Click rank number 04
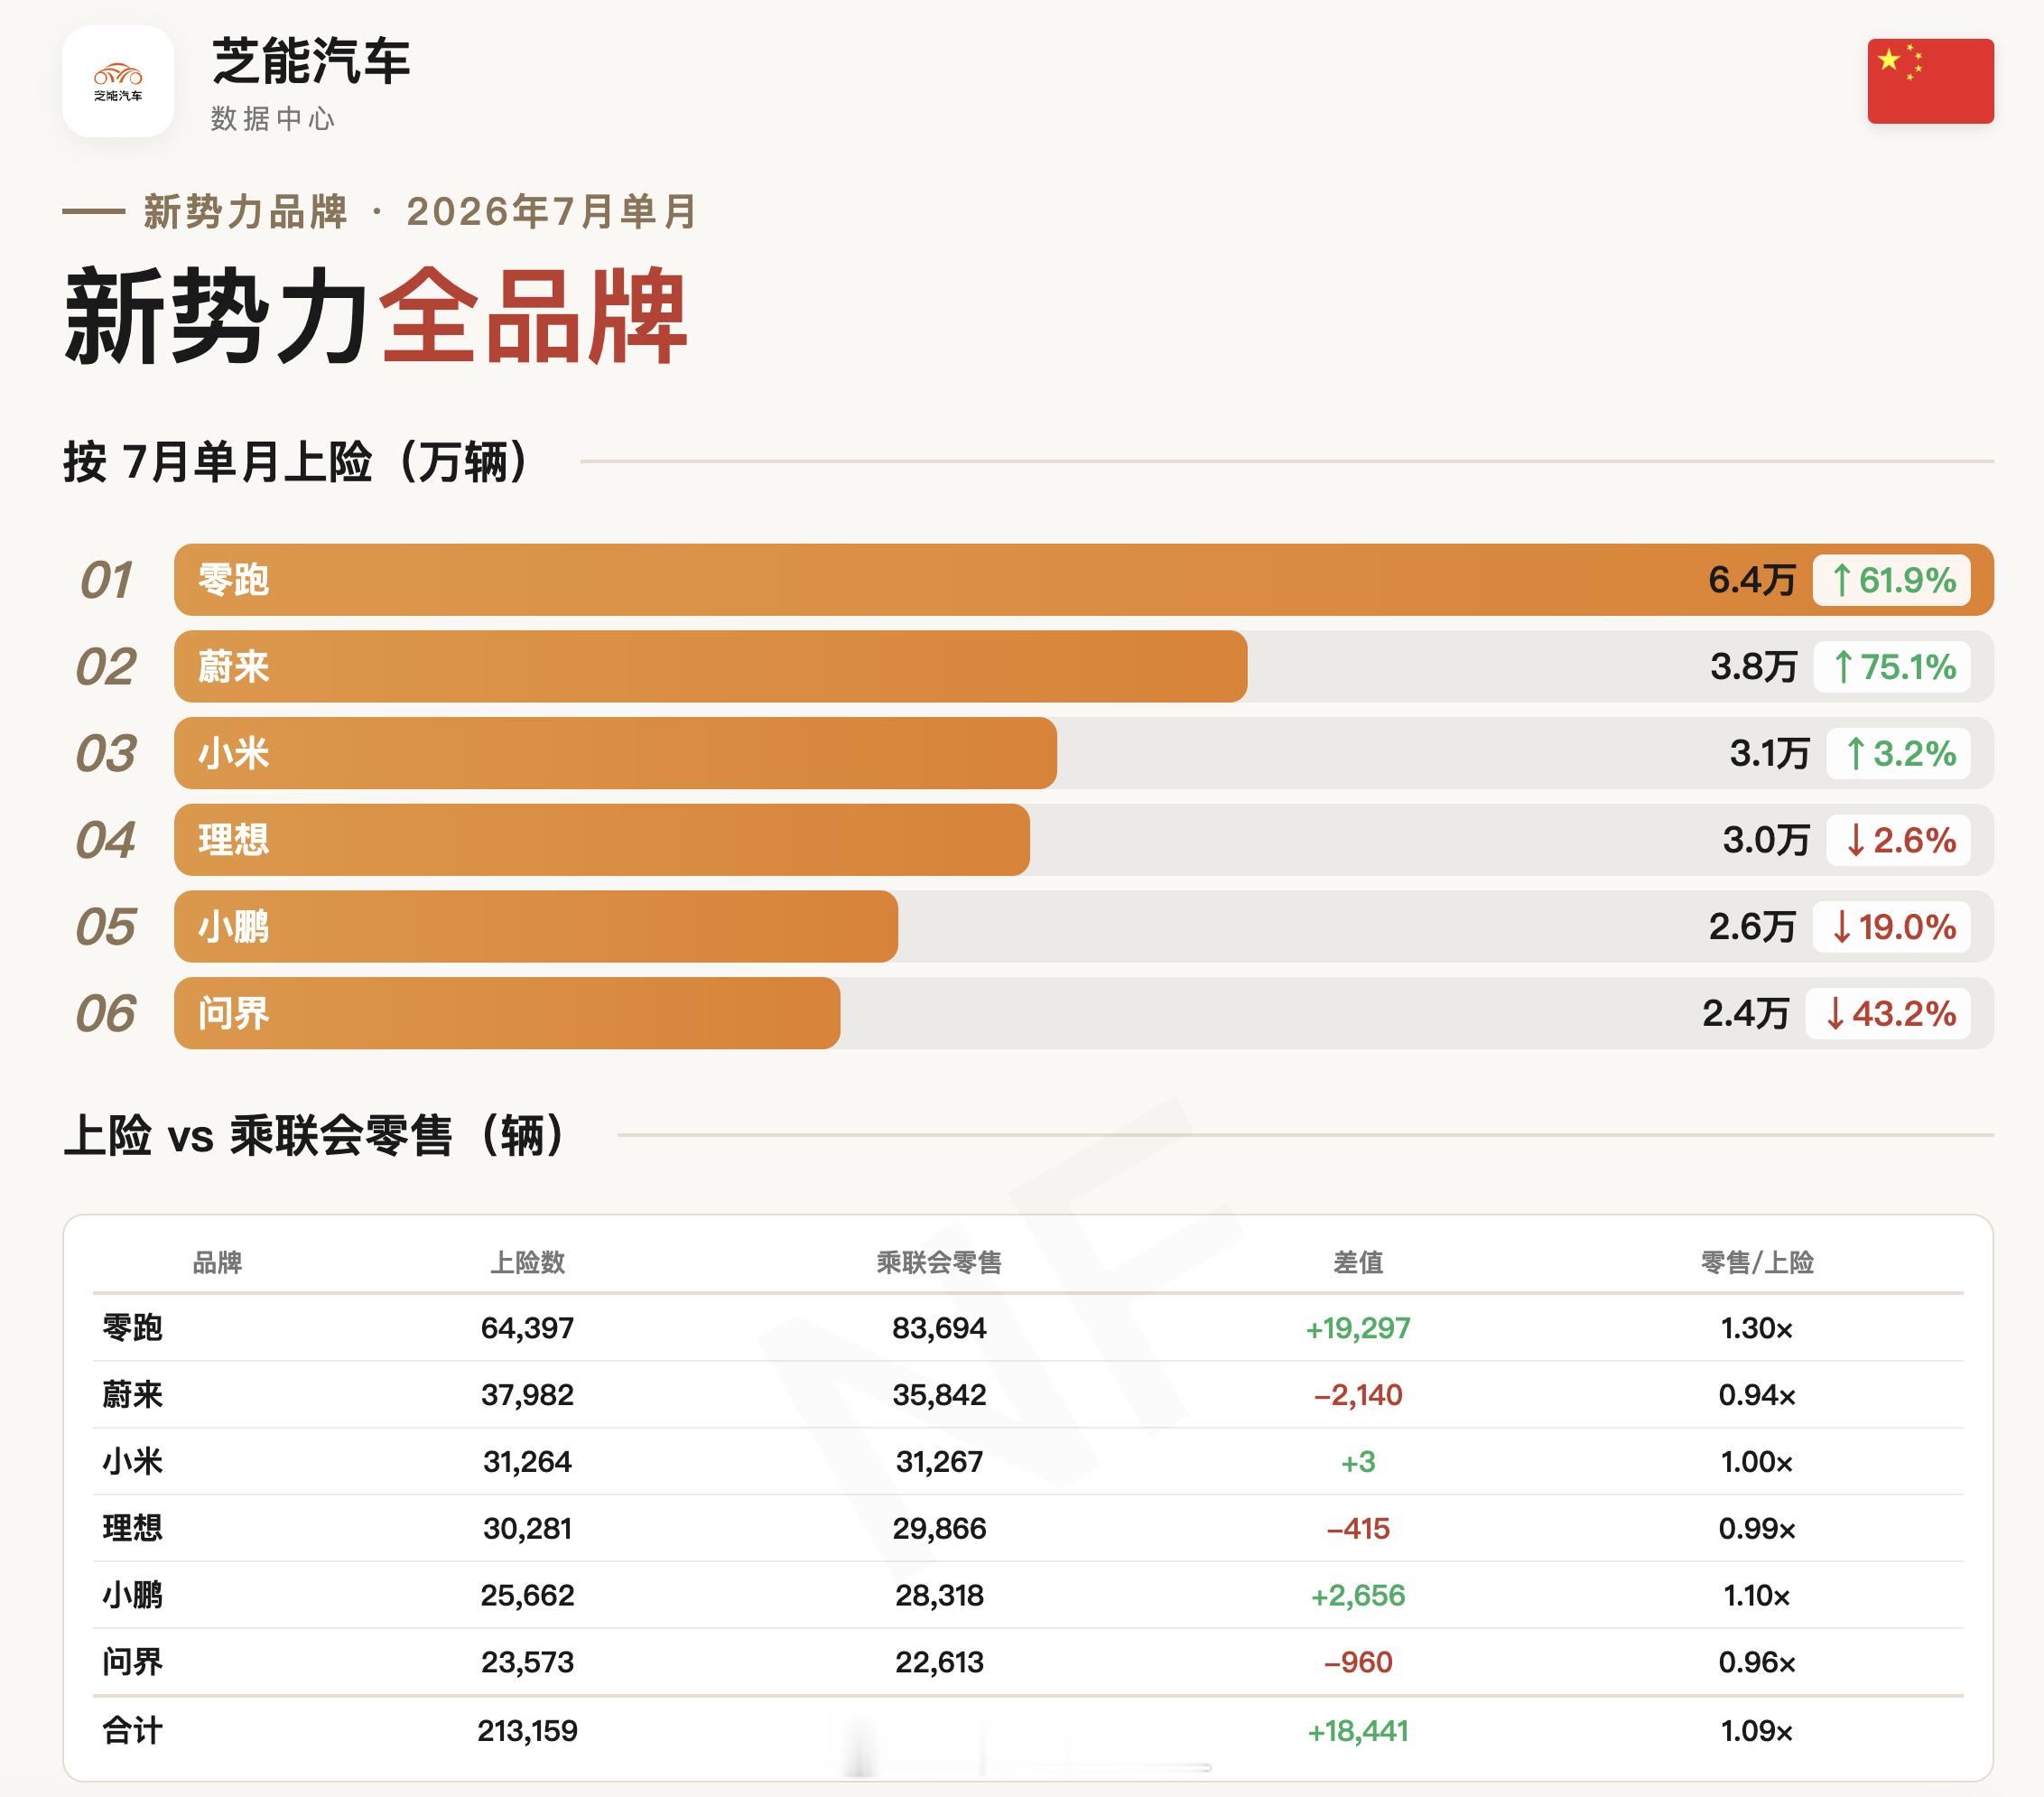Image resolution: width=2044 pixels, height=1797 pixels. coord(105,840)
